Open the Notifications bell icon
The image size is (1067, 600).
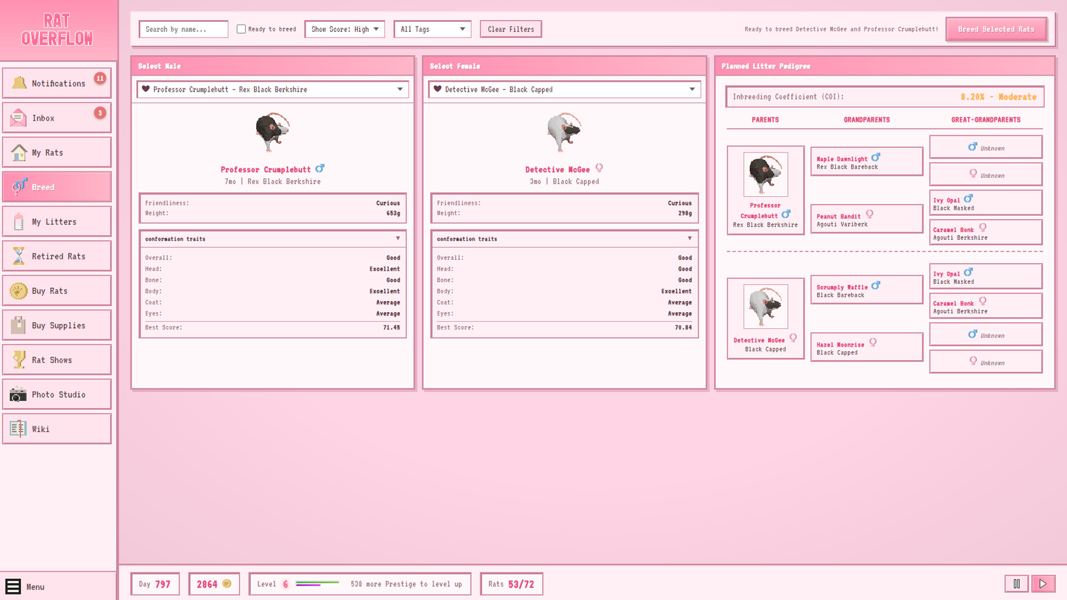tap(19, 83)
